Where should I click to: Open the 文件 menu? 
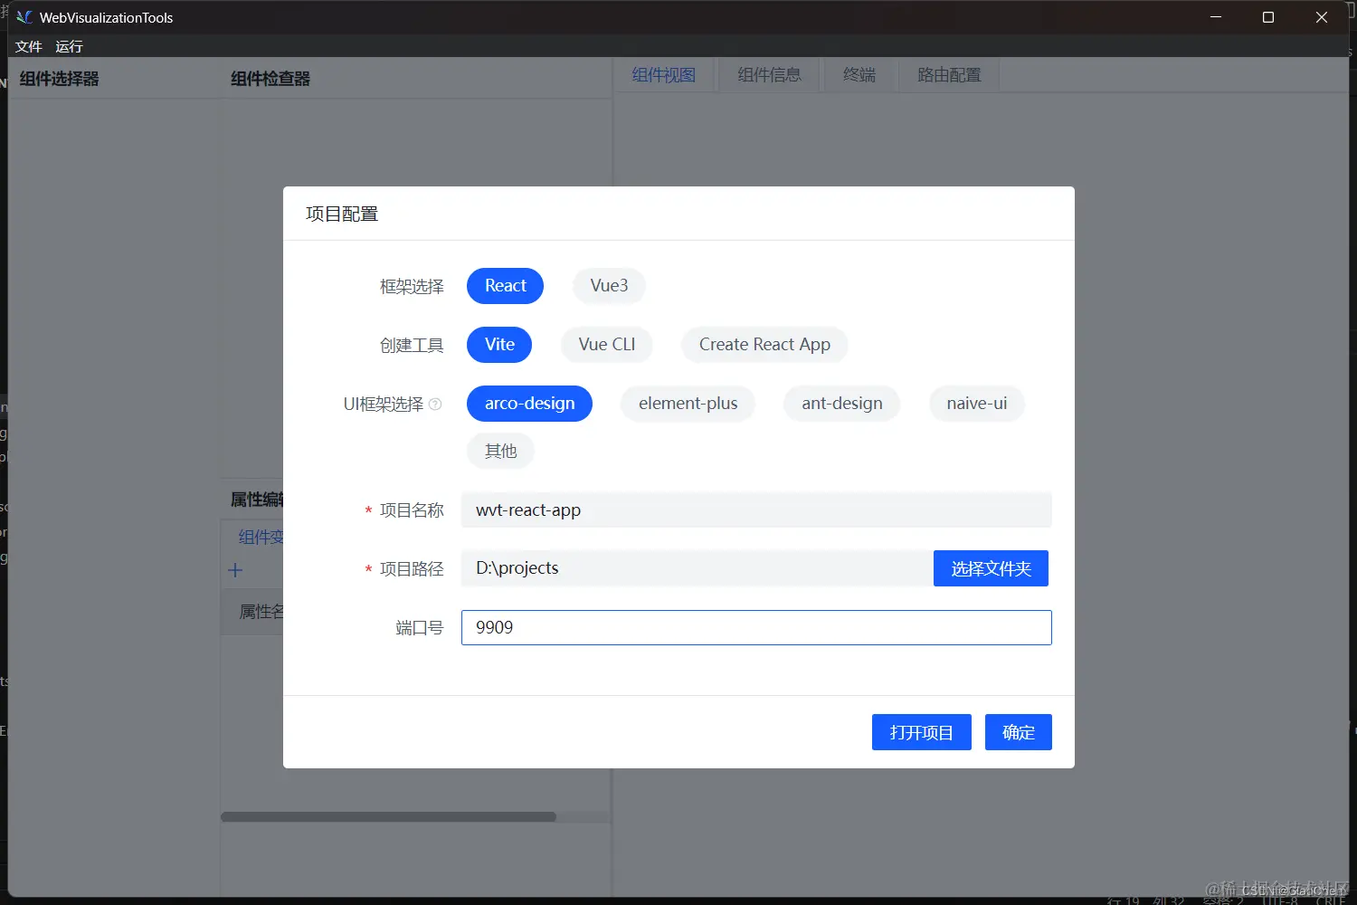pos(28,46)
